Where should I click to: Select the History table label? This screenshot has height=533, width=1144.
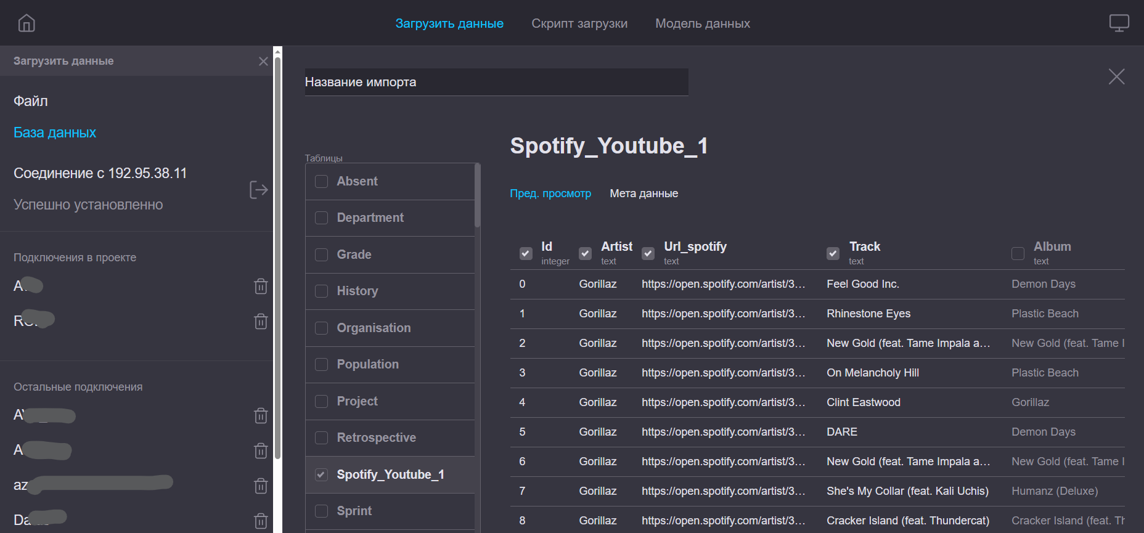click(357, 291)
